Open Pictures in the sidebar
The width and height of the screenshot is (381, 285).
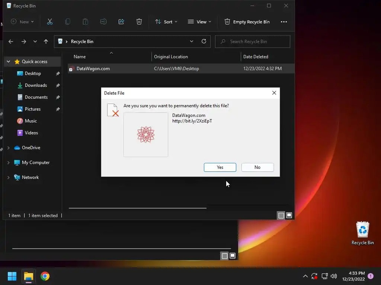(33, 109)
